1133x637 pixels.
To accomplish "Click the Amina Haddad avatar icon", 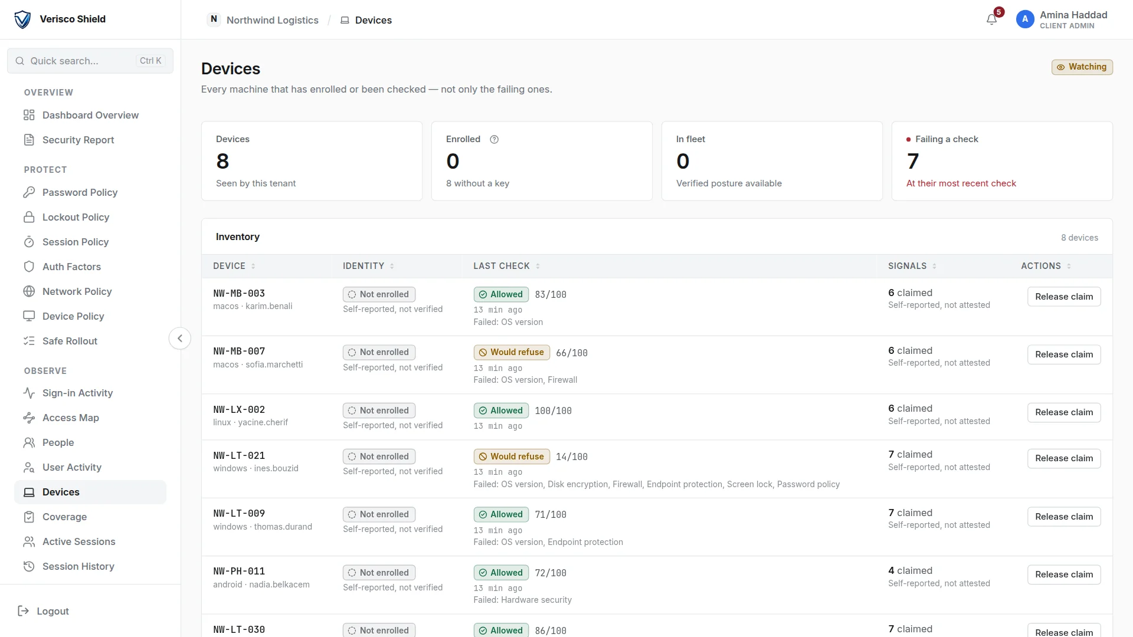I will [x=1025, y=19].
